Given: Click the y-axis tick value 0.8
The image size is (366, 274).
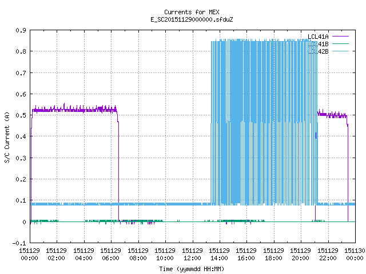Looking at the screenshot, I should pos(21,51).
